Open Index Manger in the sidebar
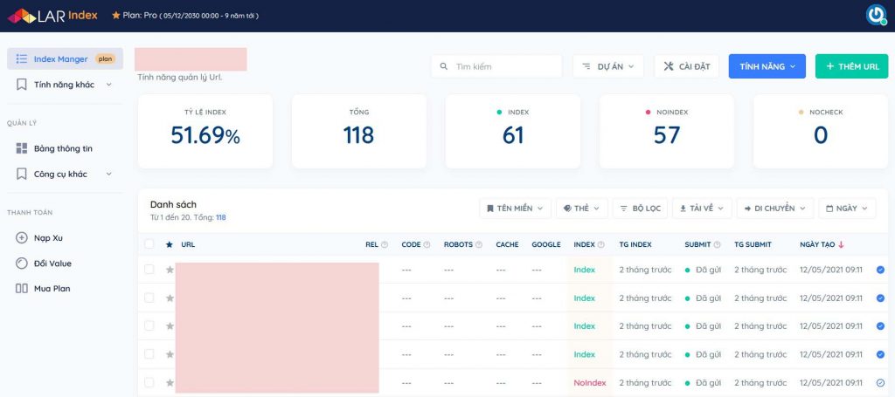Image resolution: width=895 pixels, height=397 pixels. click(65, 58)
